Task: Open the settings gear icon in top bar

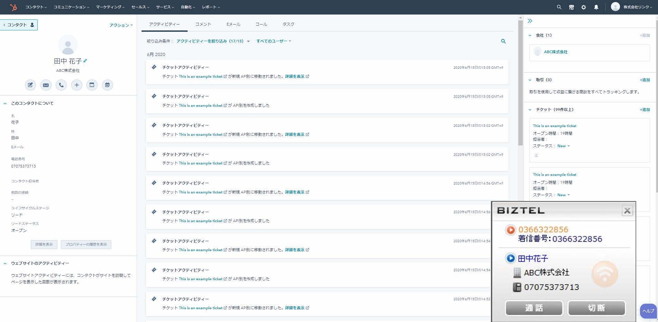Action: 584,7
